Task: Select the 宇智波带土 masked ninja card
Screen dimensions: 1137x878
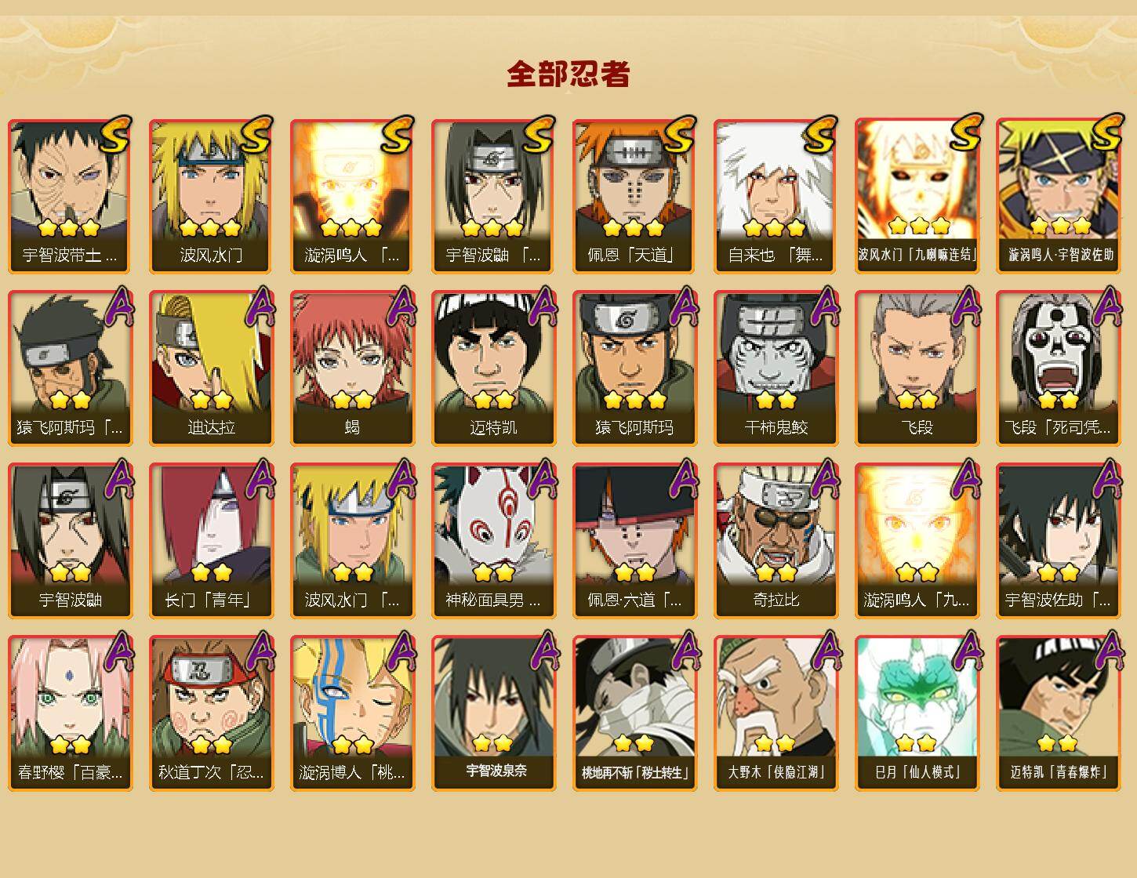Action: tap(70, 196)
